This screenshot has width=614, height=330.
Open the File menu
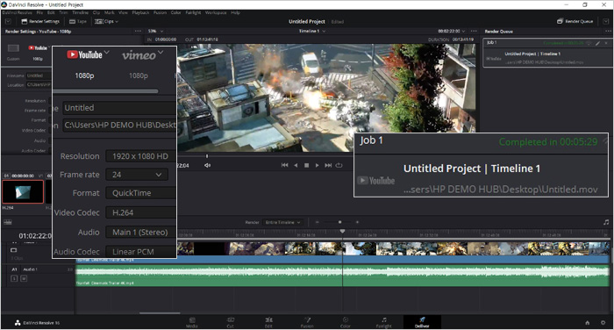pos(39,12)
